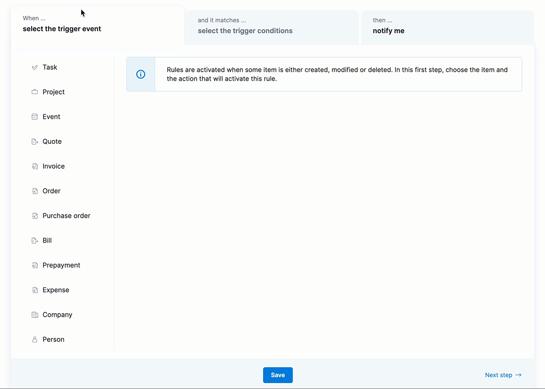545x389 pixels.
Task: Go to Next step link
Action: [503, 375]
